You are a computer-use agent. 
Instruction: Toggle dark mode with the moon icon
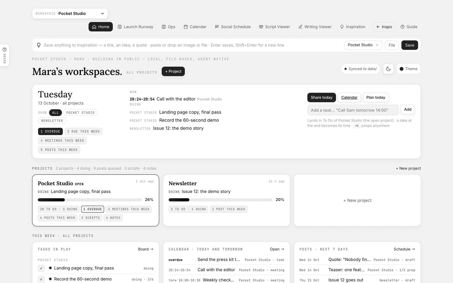tap(388, 69)
